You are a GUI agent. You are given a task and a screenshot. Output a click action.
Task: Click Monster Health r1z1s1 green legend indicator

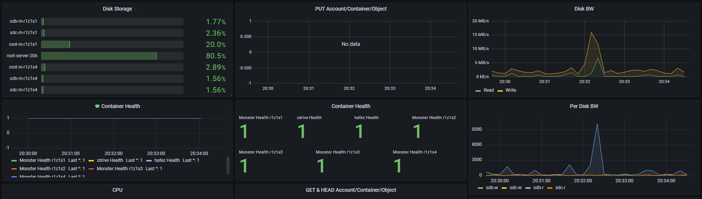(x=14, y=161)
